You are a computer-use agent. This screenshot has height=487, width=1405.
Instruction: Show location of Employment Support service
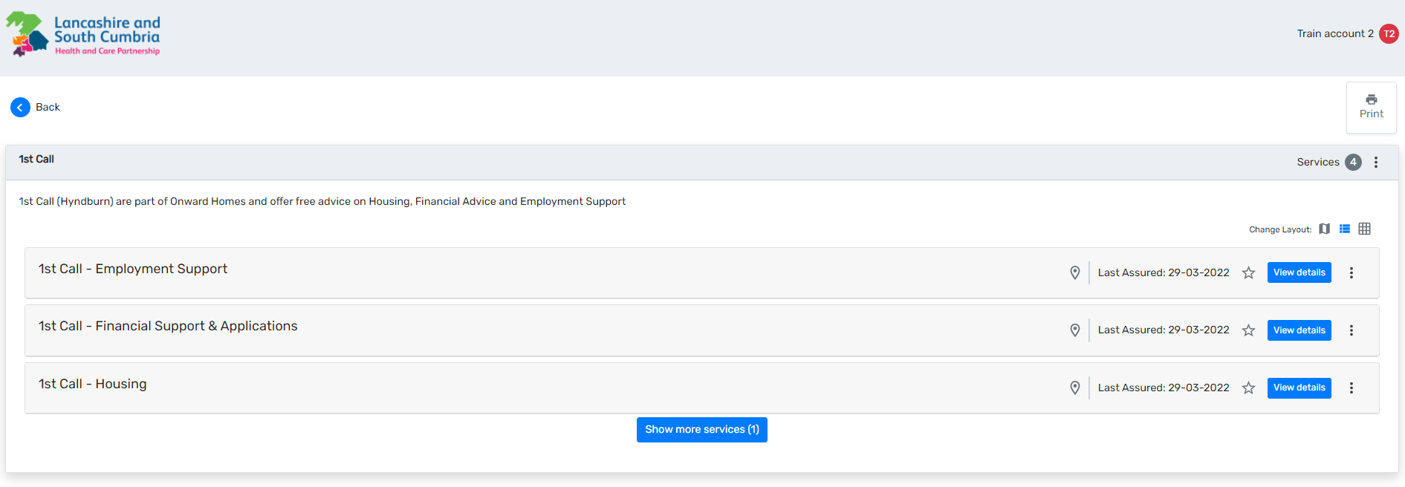(1074, 273)
